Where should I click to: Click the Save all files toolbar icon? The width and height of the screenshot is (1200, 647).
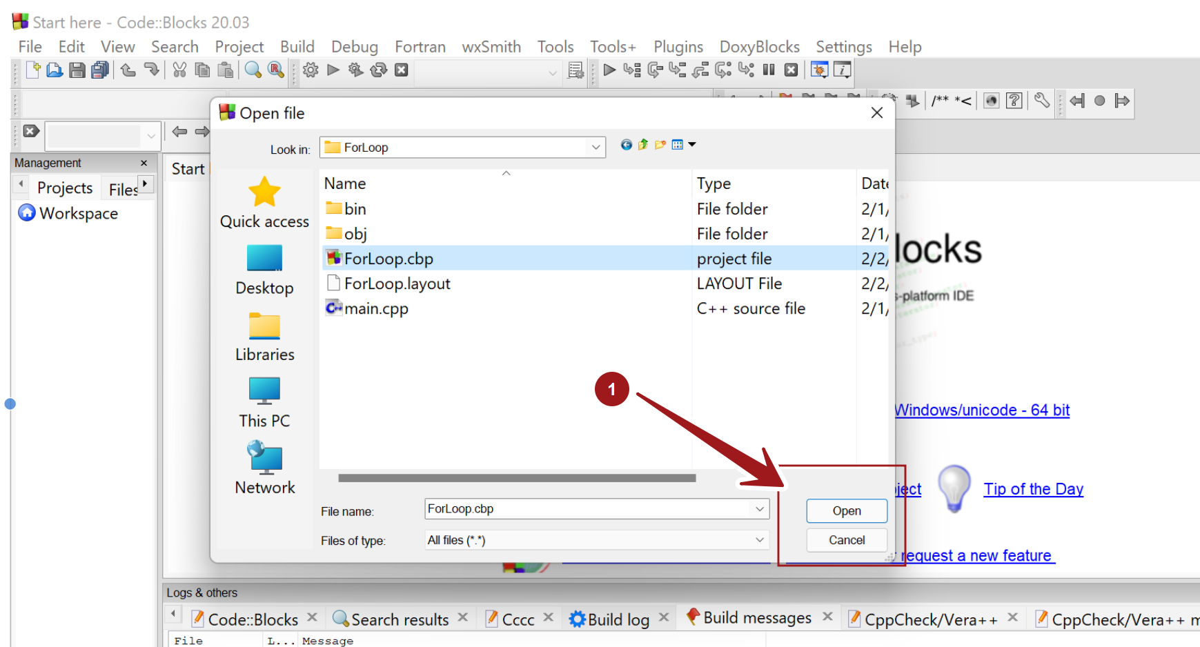(x=100, y=70)
